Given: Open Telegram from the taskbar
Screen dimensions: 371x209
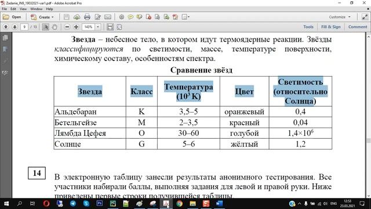Looking at the screenshot, I should click(x=73, y=204).
